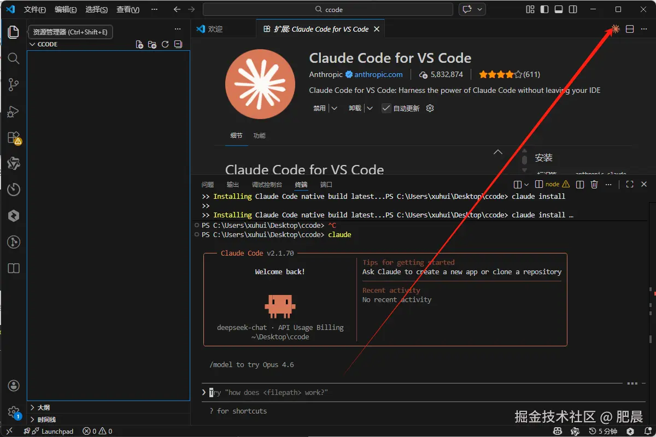Open the Manage gear in activity bar
The image size is (656, 437).
tap(14, 412)
